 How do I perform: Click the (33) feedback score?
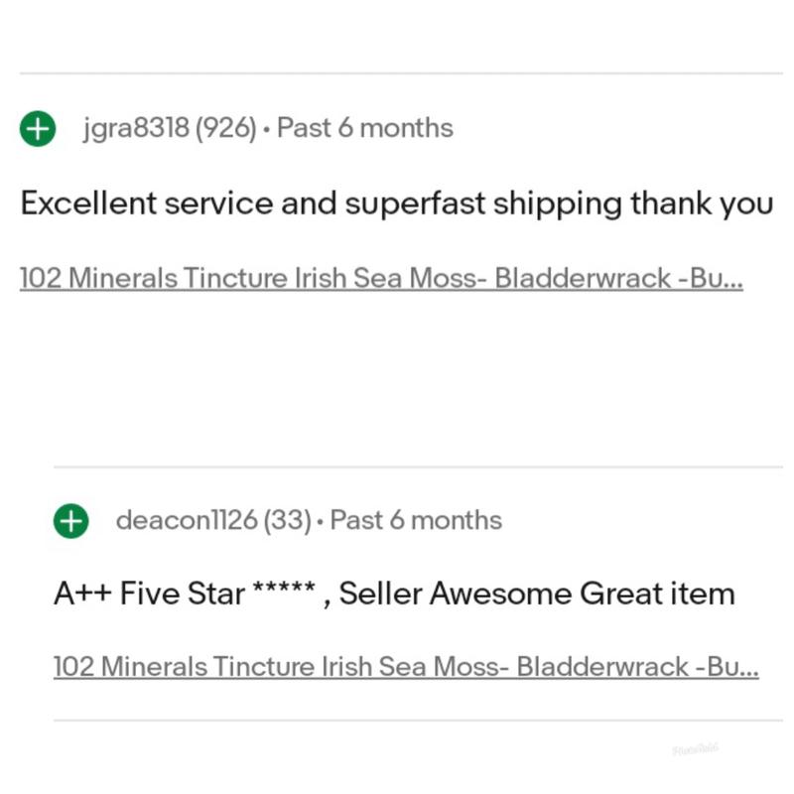click(x=288, y=520)
